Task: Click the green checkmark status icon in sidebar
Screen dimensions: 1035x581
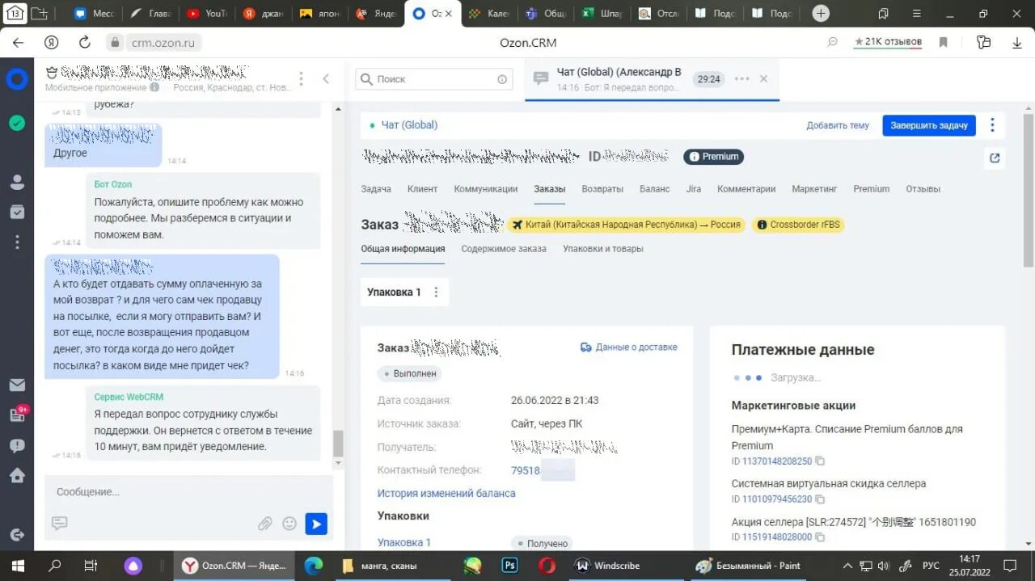Action: tap(17, 123)
